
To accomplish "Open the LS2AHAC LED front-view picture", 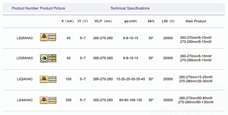I will pyautogui.click(x=44, y=79).
